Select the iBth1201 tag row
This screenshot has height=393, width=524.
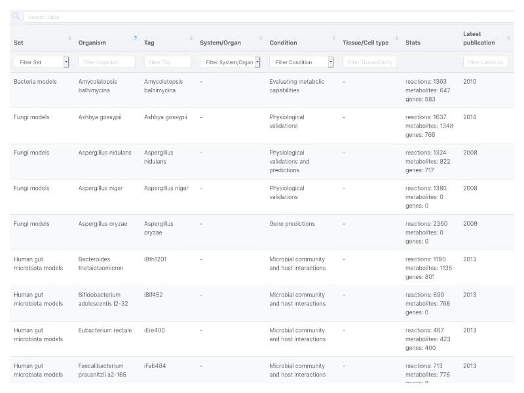(155, 259)
